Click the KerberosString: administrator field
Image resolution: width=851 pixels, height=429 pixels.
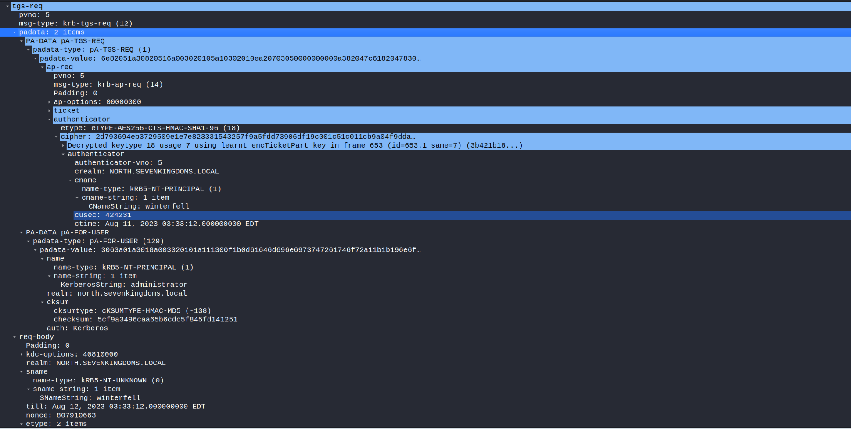124,285
